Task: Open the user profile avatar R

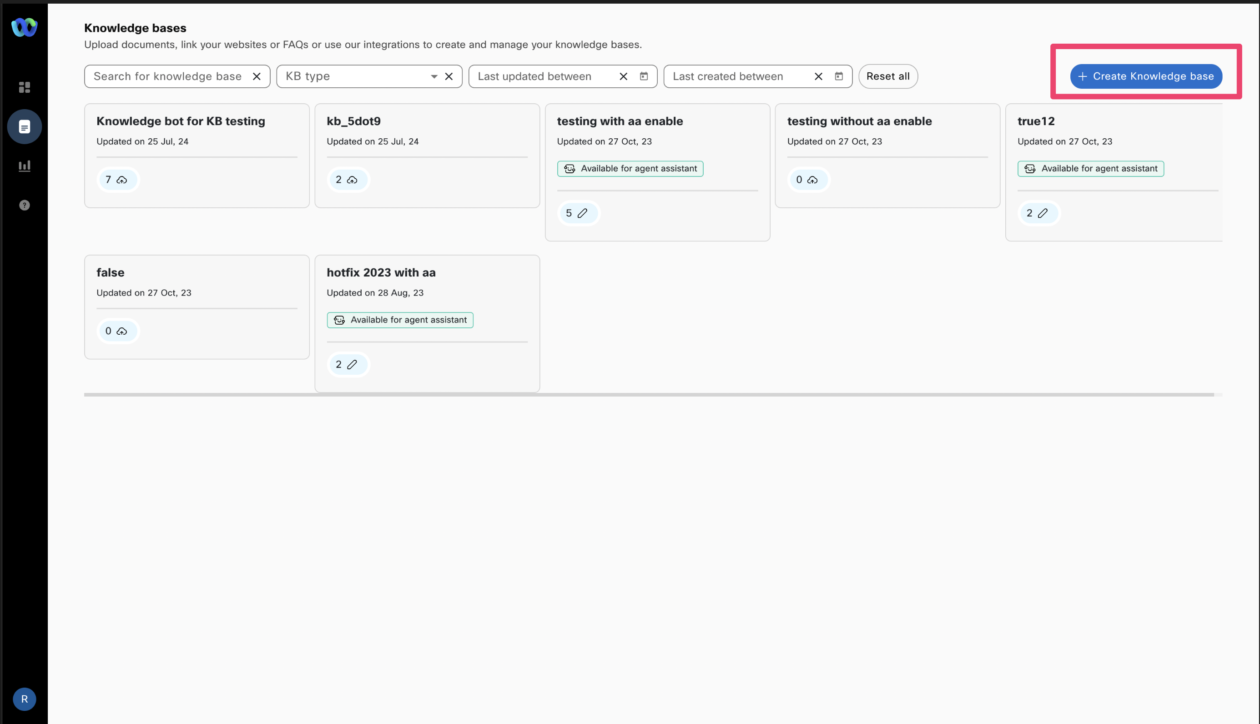Action: click(x=25, y=699)
